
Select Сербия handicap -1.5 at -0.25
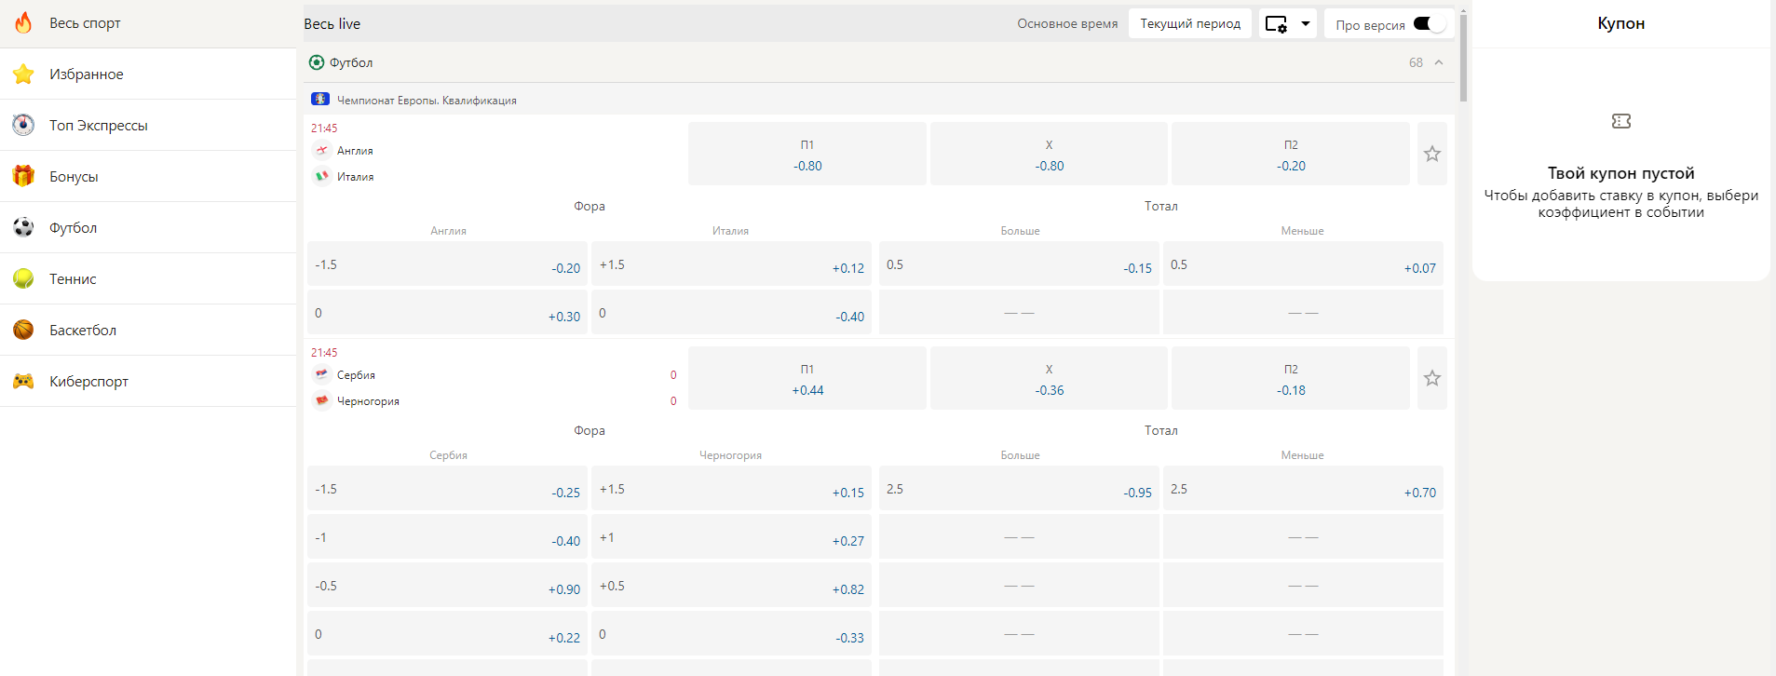447,488
